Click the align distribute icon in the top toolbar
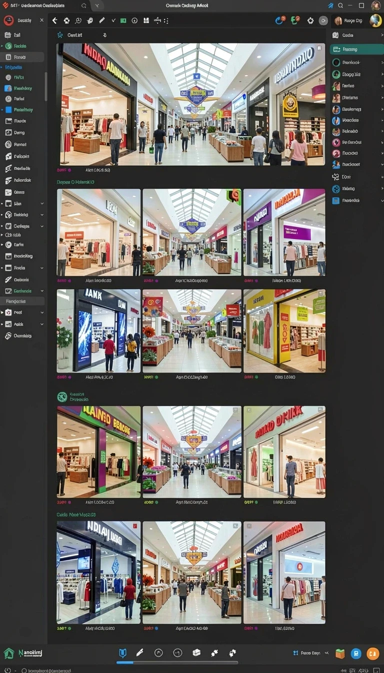 click(158, 21)
